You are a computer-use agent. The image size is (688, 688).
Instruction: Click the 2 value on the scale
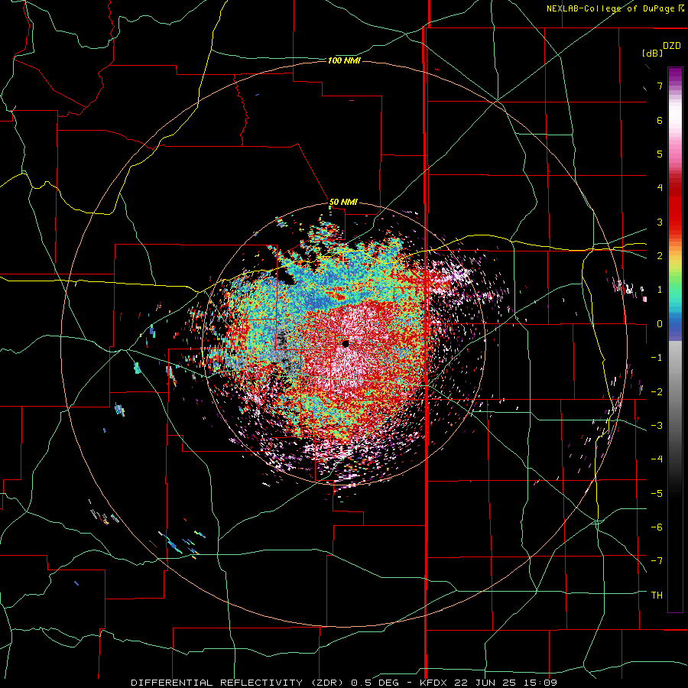(x=660, y=256)
